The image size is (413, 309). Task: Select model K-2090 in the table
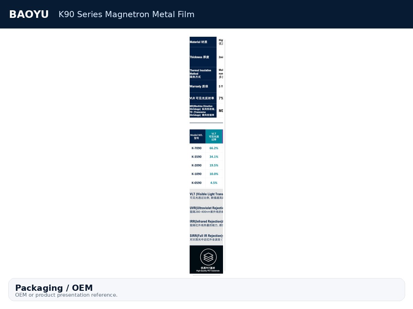coord(197,165)
